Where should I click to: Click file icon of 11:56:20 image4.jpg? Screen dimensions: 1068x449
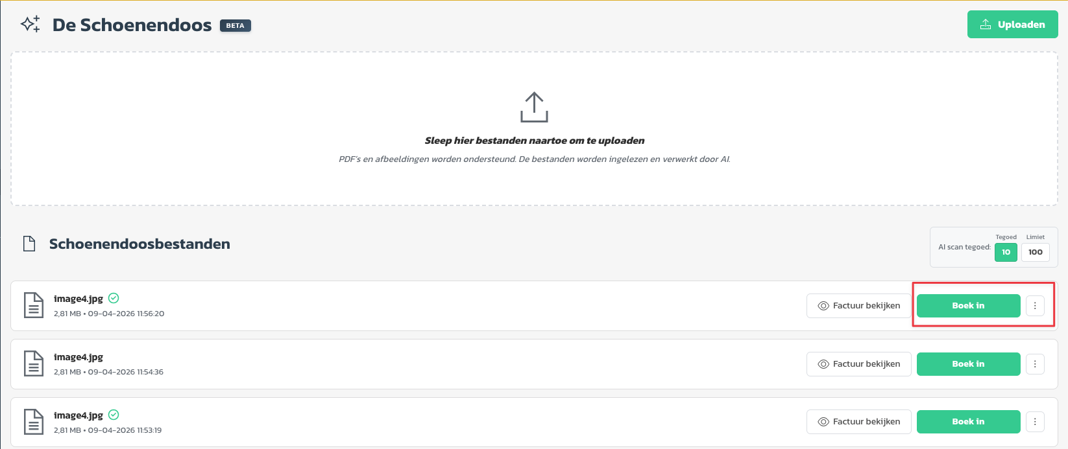point(34,305)
